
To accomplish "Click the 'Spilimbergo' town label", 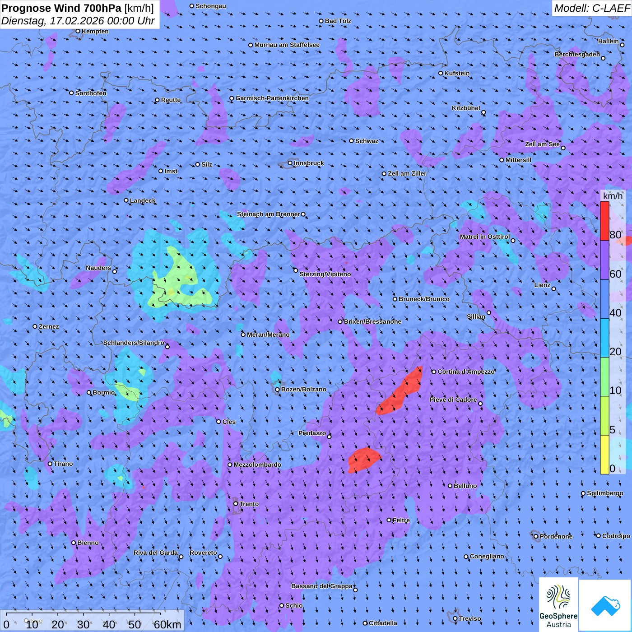I will (x=605, y=493).
